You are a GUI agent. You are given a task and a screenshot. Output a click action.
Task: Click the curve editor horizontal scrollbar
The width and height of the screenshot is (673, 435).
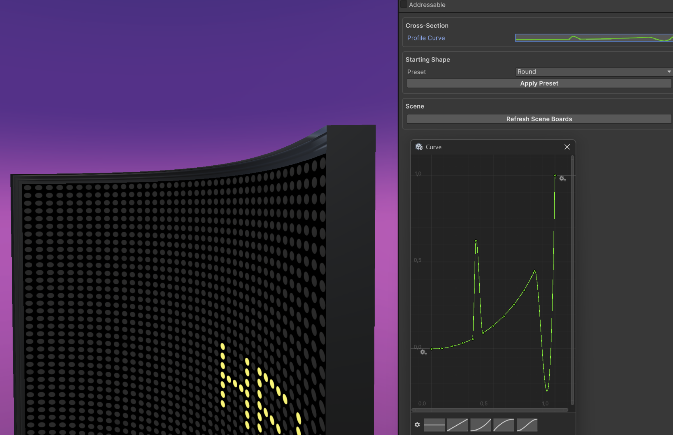[490, 410]
